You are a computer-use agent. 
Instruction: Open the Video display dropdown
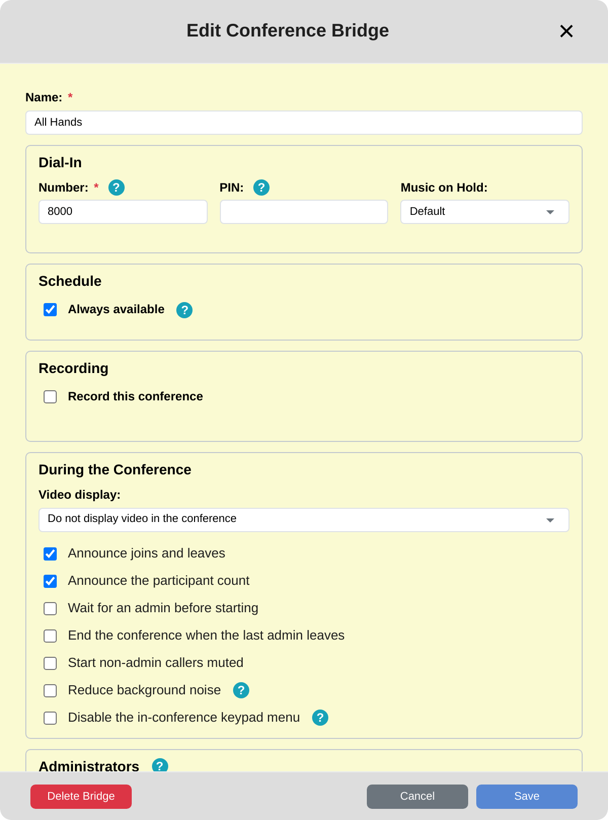click(304, 520)
